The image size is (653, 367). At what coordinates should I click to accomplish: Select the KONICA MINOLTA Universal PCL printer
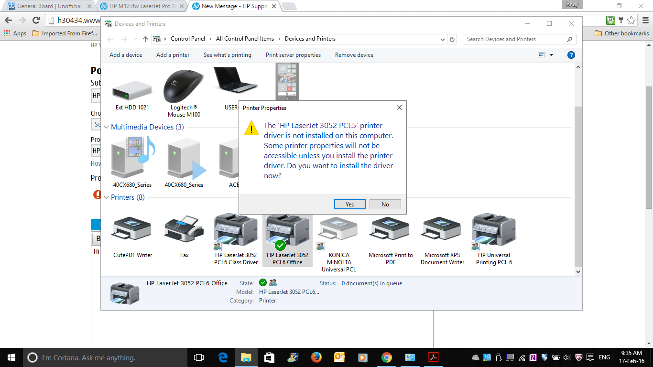click(x=338, y=230)
